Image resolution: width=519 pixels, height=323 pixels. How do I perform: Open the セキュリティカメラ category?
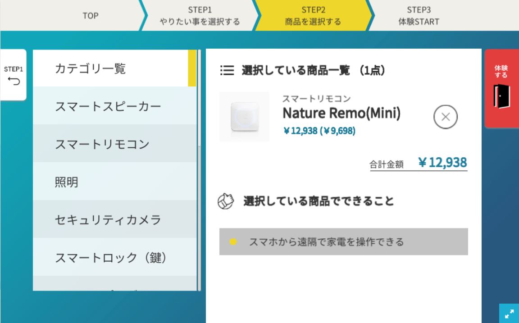114,219
